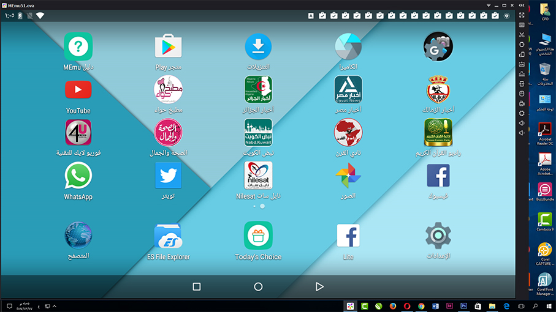556x312 pixels.
Task: Launch WhatsApp
Action: coord(78,176)
